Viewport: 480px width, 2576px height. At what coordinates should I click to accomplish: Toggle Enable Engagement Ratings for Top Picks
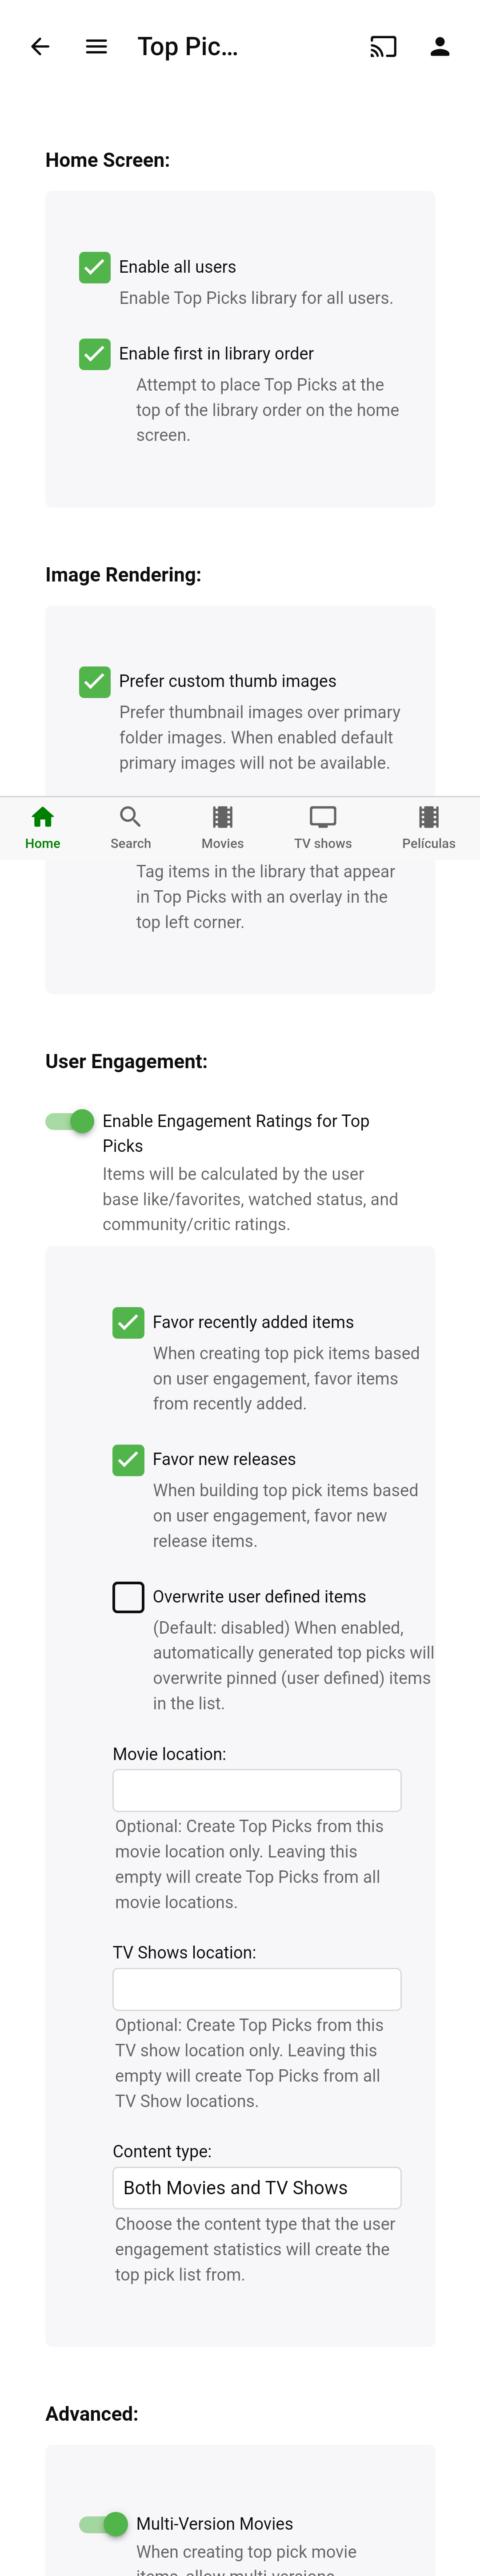point(71,1121)
